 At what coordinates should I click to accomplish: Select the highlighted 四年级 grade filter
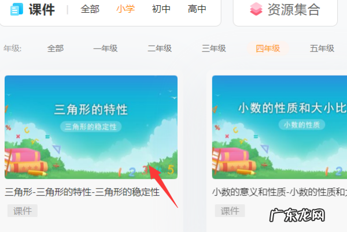[x=268, y=48]
